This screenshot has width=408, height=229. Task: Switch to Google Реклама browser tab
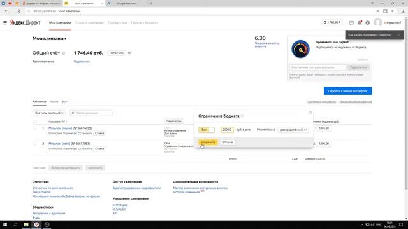point(126,3)
